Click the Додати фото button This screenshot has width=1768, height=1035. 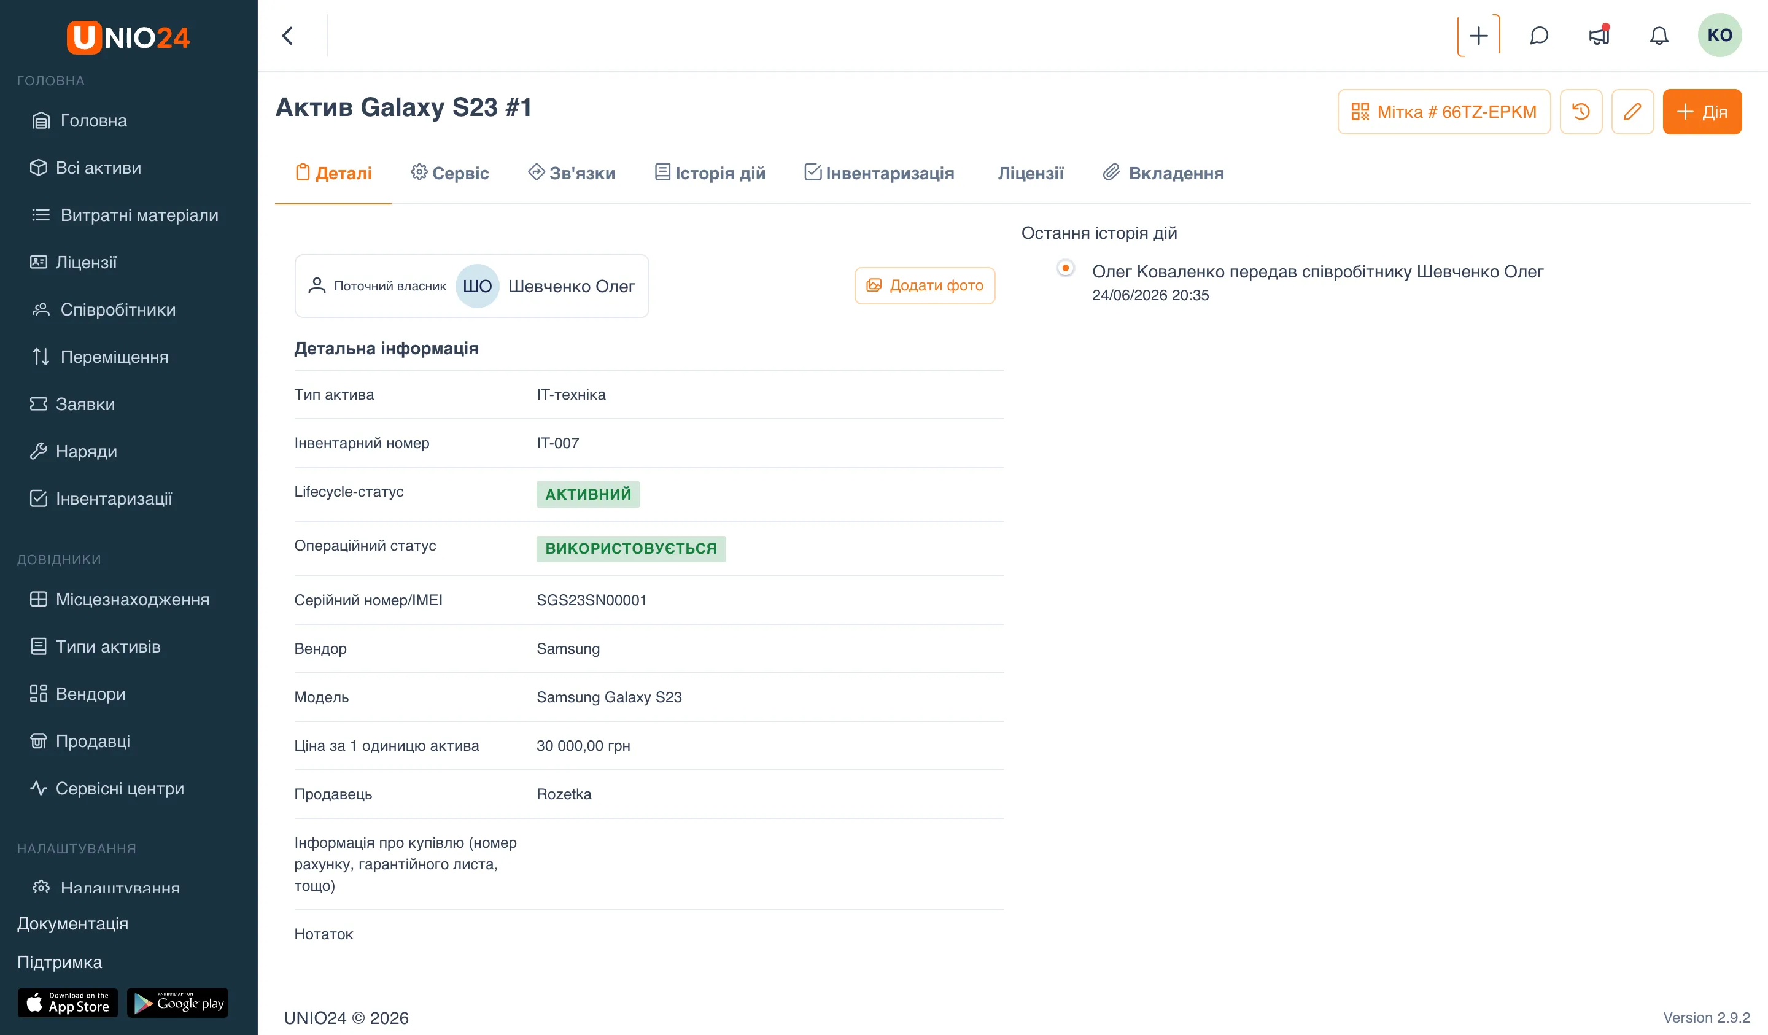pos(925,285)
